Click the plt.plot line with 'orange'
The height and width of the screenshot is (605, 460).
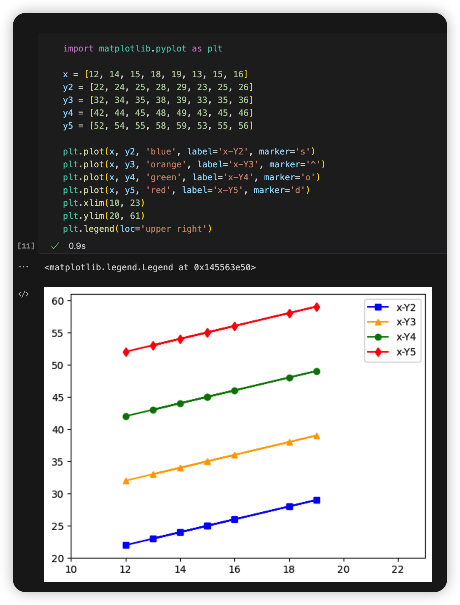(x=194, y=164)
